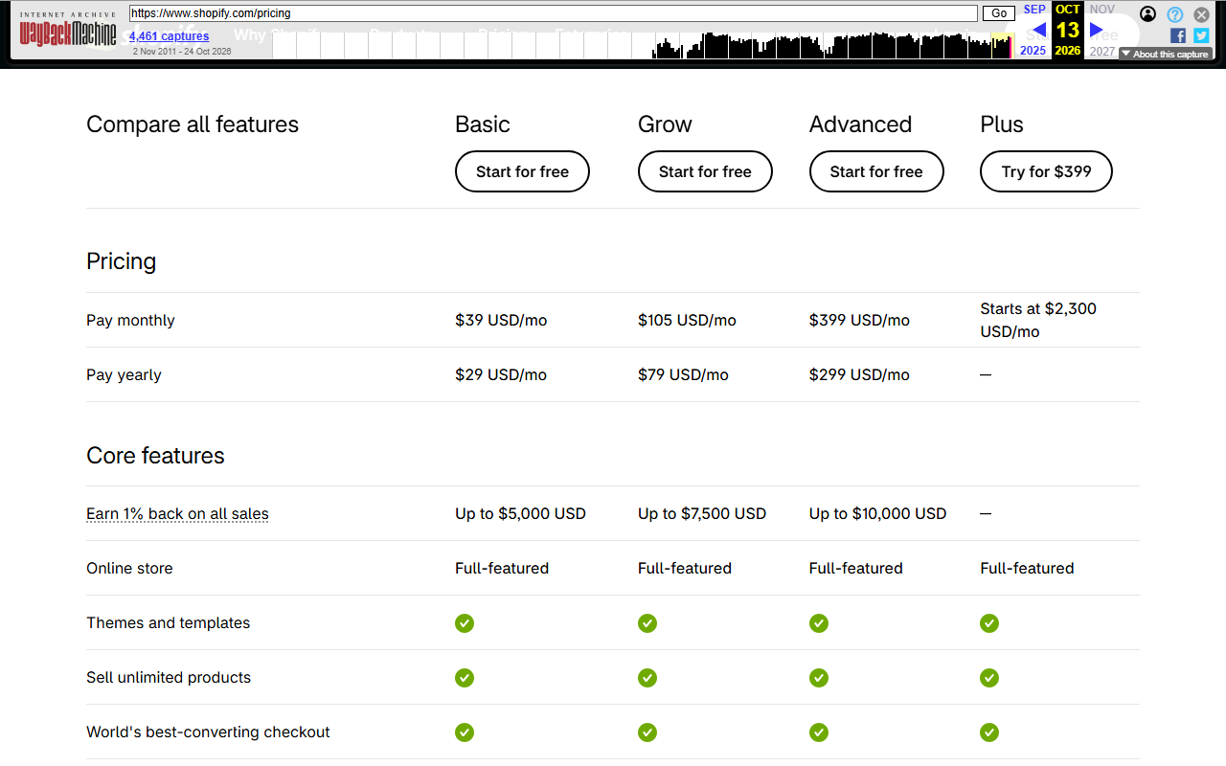The image size is (1226, 766).
Task: Select the Up to $5,000 USD cell
Action: [520, 513]
